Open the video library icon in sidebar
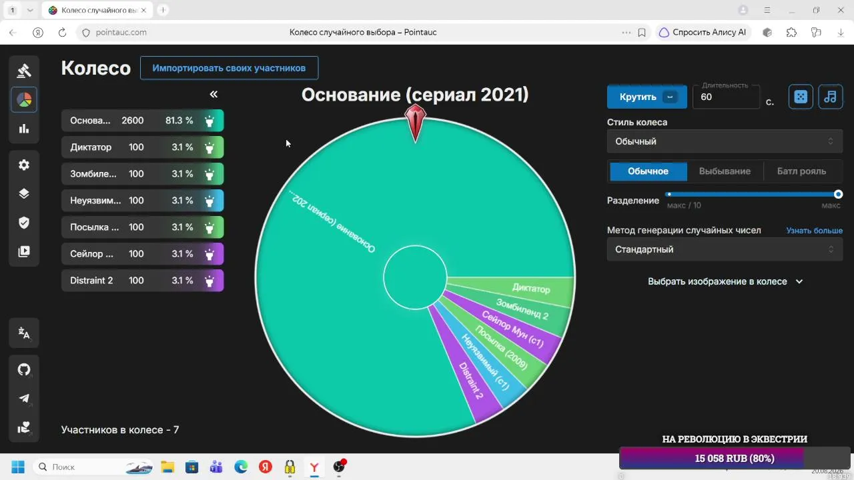854x480 pixels. point(24,252)
